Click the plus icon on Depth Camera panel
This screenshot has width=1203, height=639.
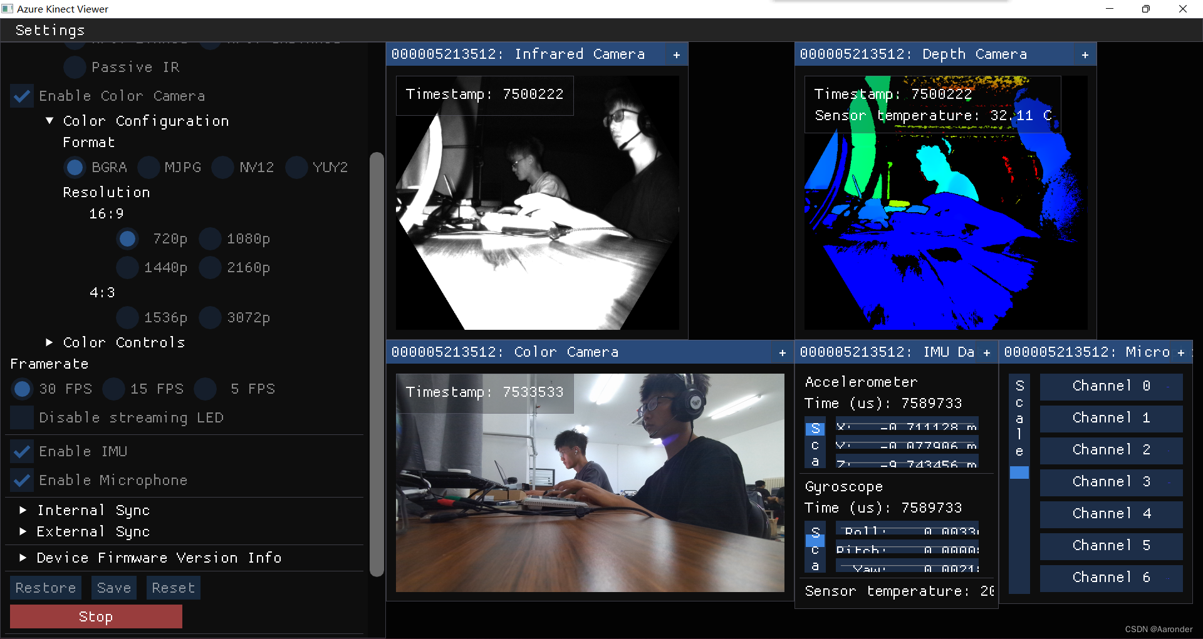tap(1085, 54)
